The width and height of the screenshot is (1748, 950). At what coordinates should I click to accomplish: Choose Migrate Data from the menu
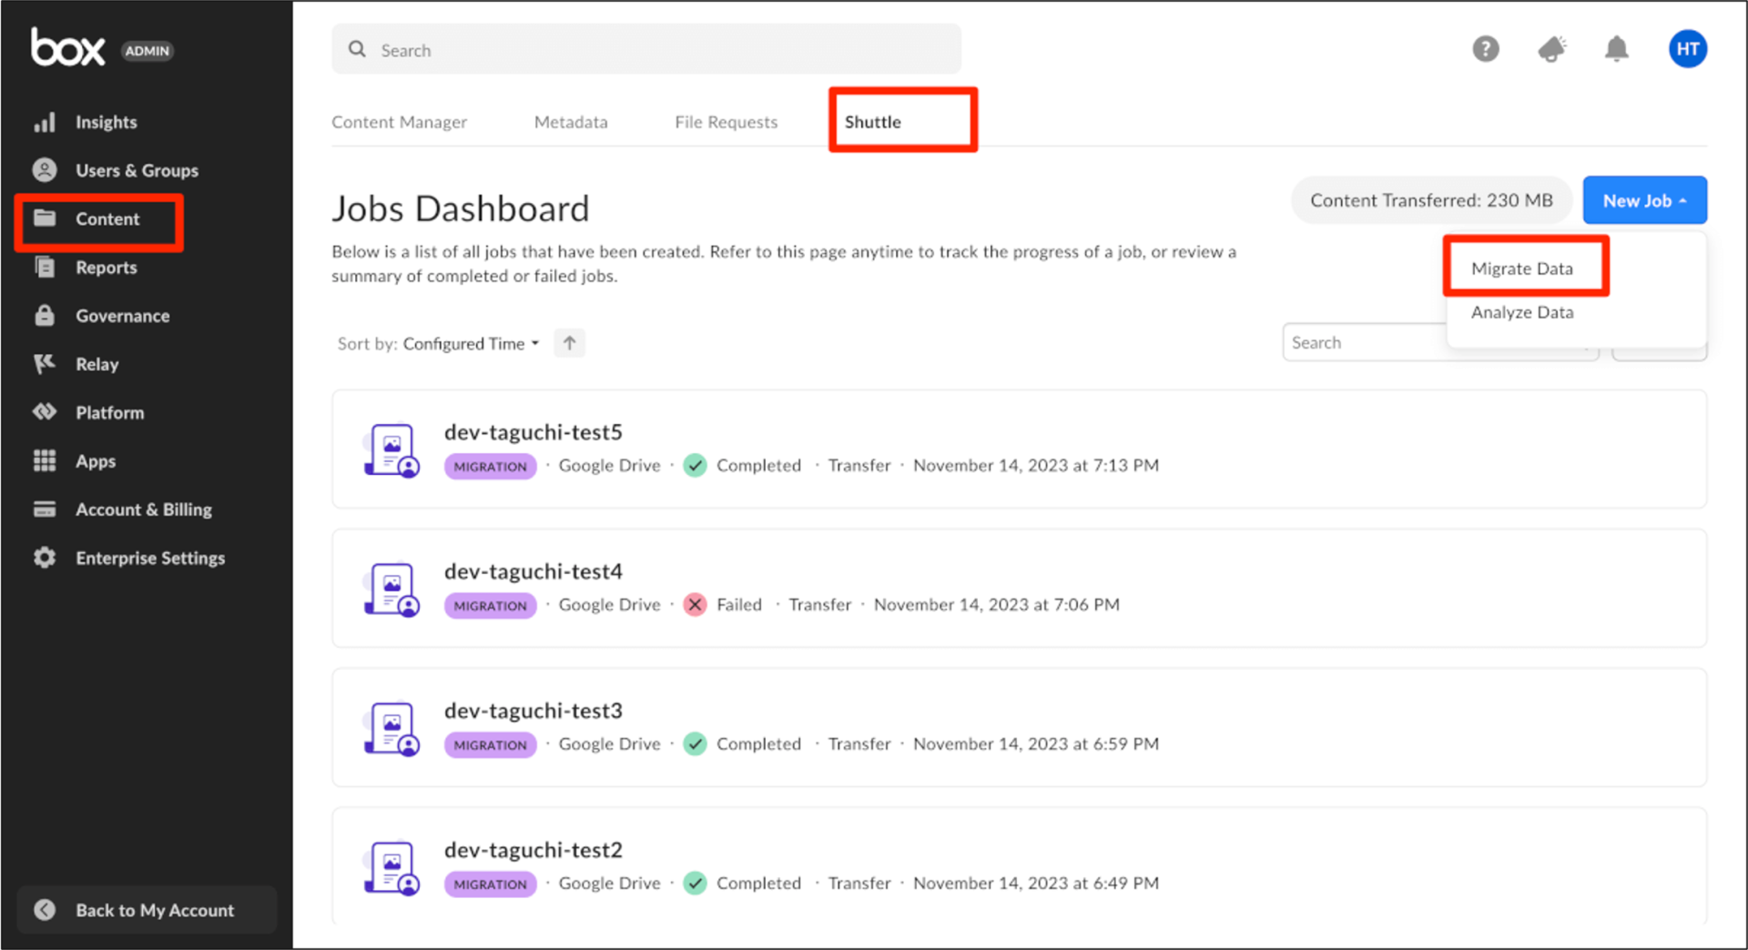(x=1521, y=268)
